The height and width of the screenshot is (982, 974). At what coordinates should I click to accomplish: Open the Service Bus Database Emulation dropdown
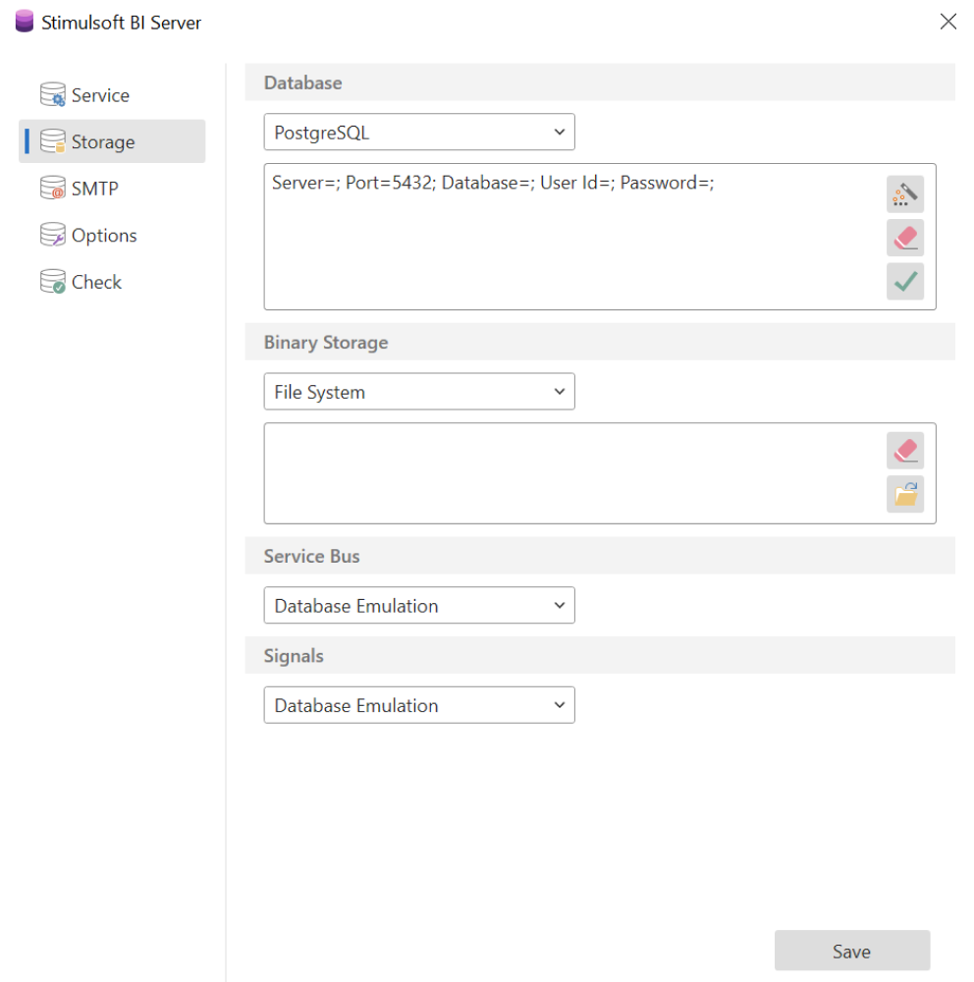(x=419, y=606)
